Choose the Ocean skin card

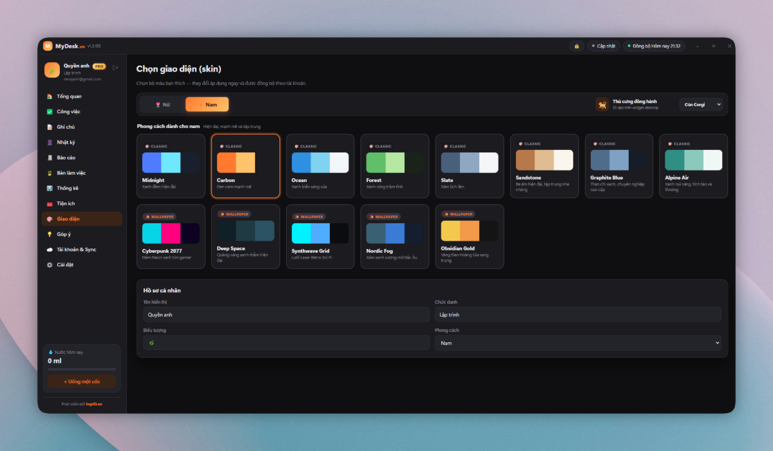tap(320, 166)
